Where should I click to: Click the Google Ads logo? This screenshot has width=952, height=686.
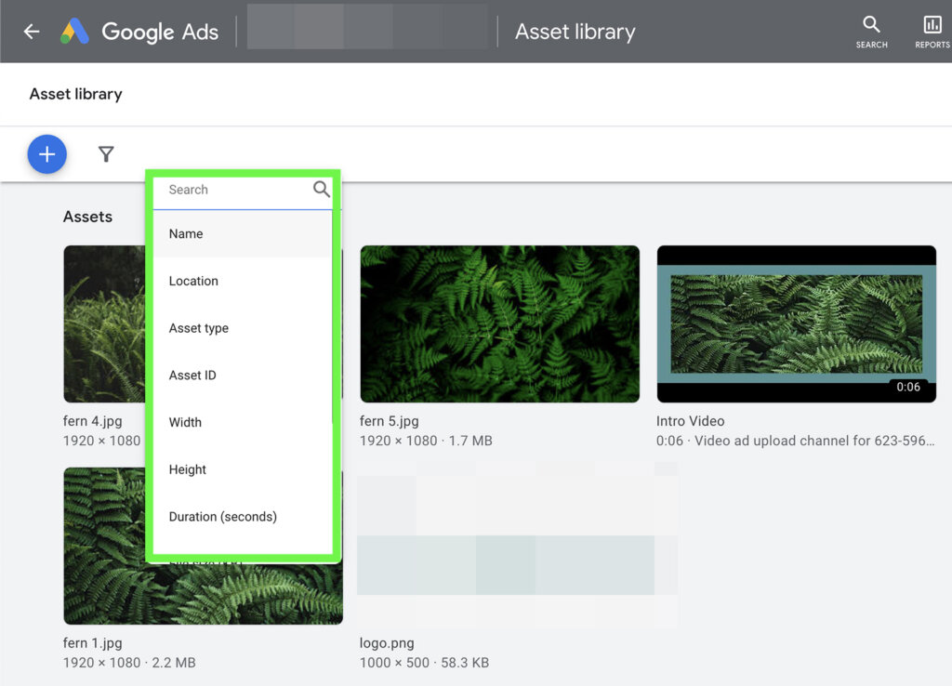pos(139,31)
